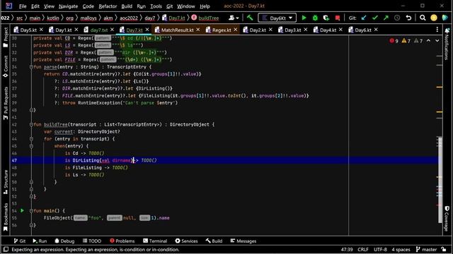Open the Debug tool window button
Viewport: 453px width, 254px height.
click(x=64, y=241)
